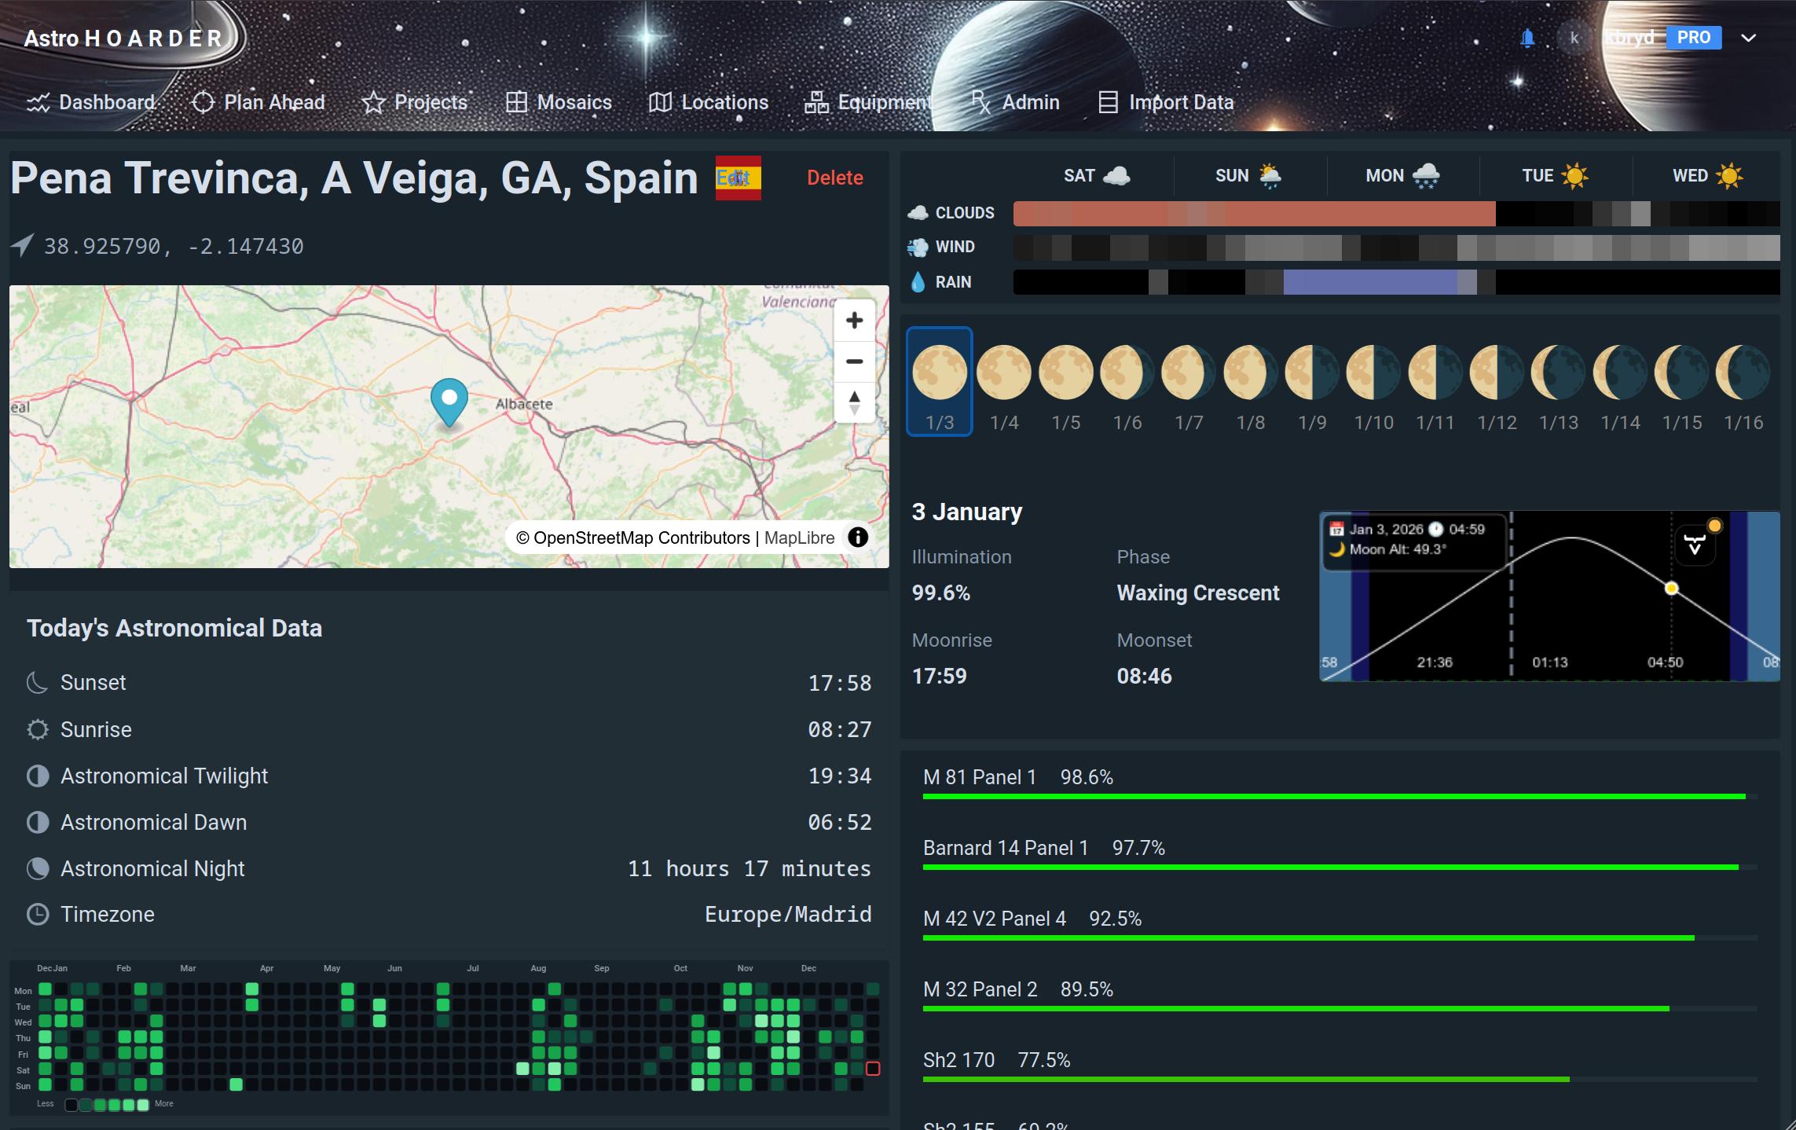1796x1130 pixels.
Task: Click the map zoom in button
Action: point(854,321)
